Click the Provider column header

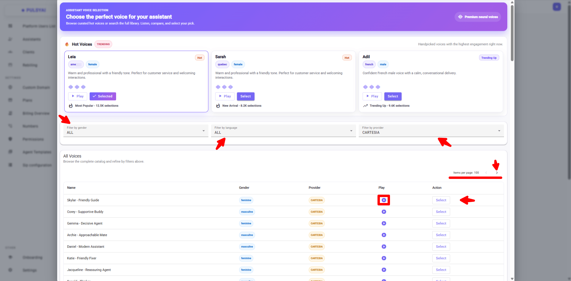315,188
